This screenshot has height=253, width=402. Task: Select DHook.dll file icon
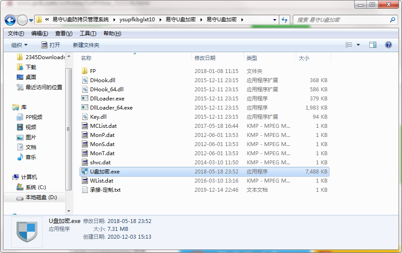[84, 80]
